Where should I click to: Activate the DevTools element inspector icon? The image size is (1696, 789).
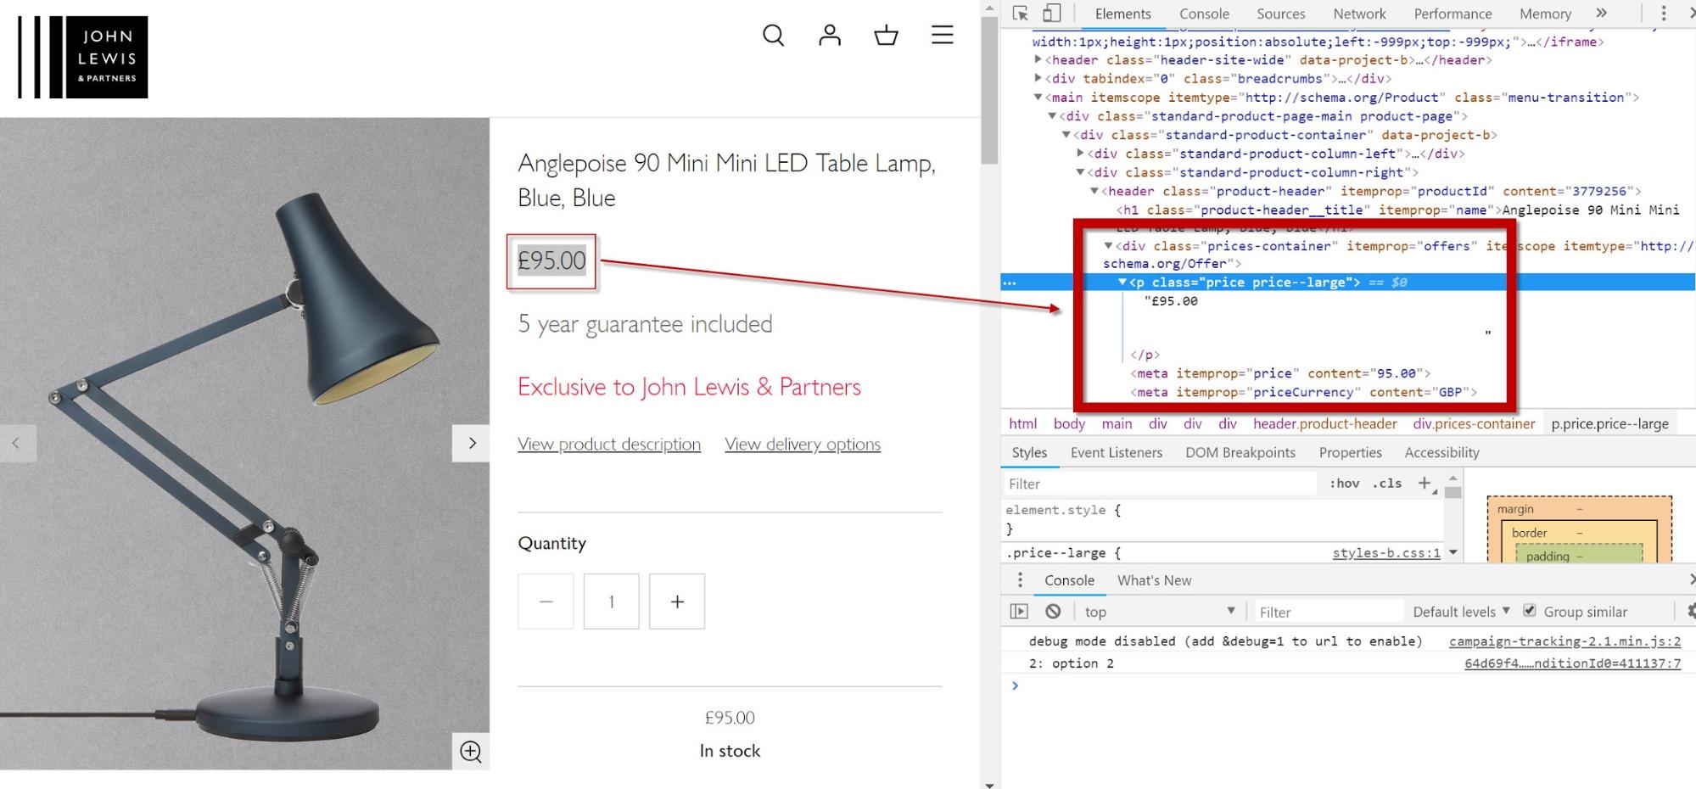pyautogui.click(x=1021, y=14)
